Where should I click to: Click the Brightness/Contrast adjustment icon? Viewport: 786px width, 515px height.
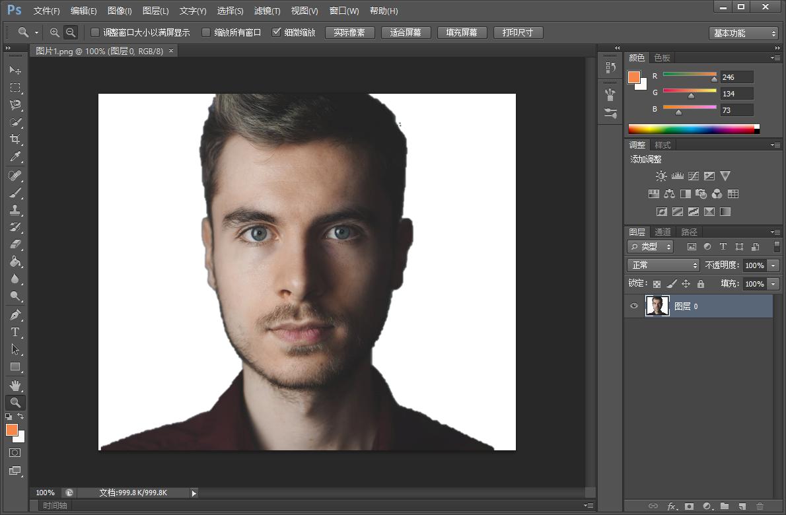click(661, 176)
